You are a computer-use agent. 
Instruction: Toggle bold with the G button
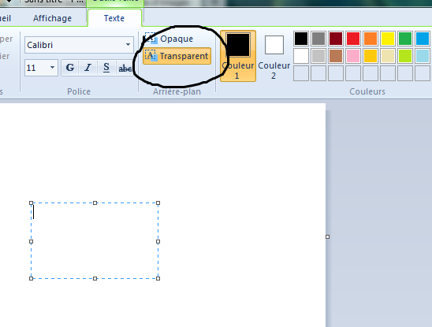point(70,68)
